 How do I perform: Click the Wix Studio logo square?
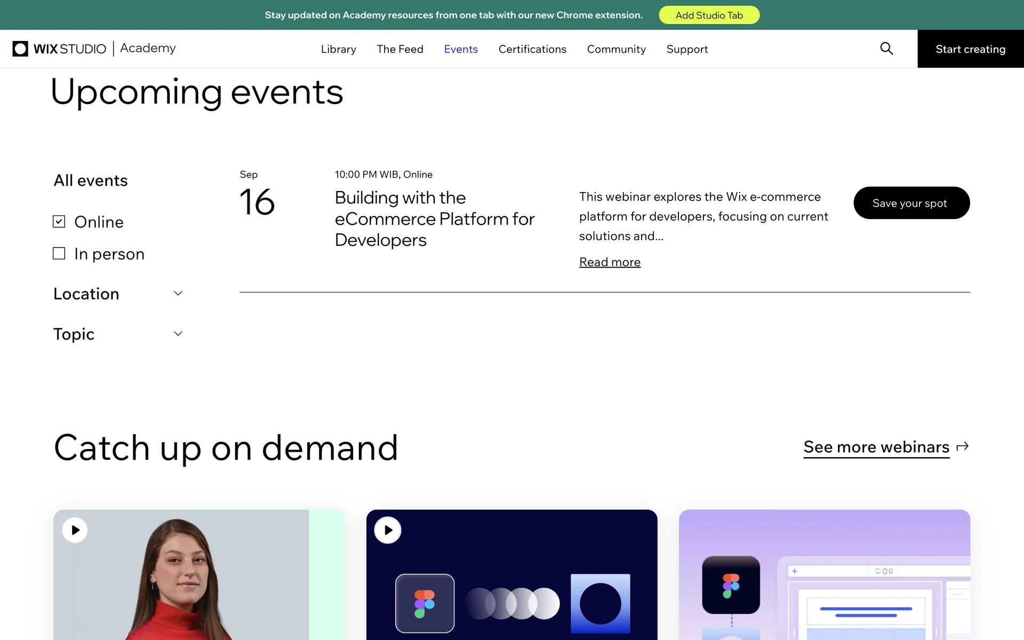pyautogui.click(x=20, y=49)
